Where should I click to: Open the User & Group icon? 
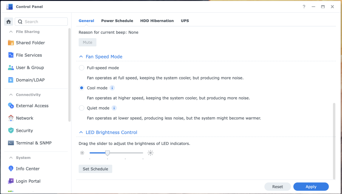[11, 67]
